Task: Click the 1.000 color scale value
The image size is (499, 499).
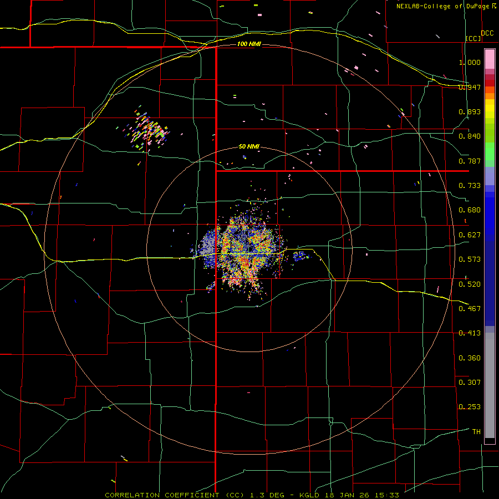Action: [x=470, y=62]
